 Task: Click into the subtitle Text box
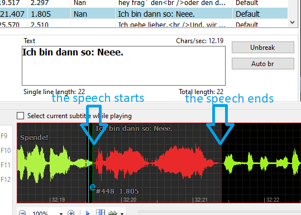pos(123,66)
